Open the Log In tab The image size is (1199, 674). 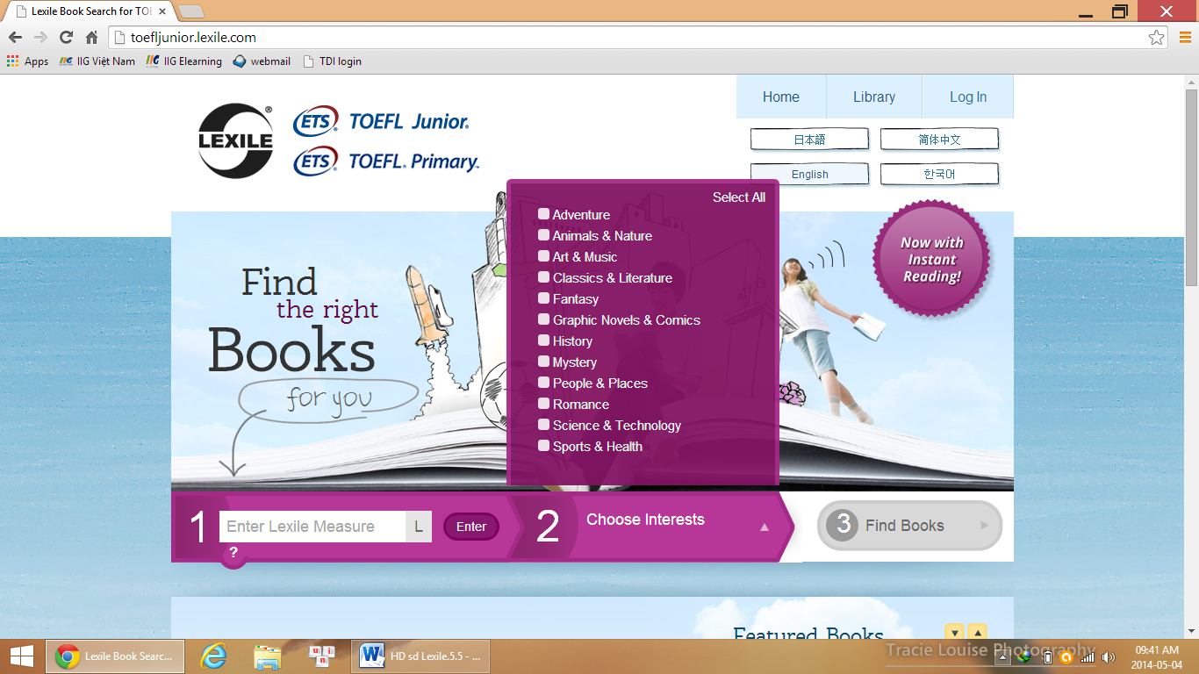tap(967, 97)
